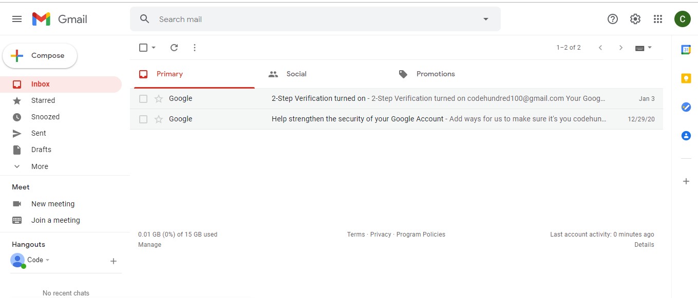Open the main menu hamburger icon
The image size is (698, 298).
point(17,19)
